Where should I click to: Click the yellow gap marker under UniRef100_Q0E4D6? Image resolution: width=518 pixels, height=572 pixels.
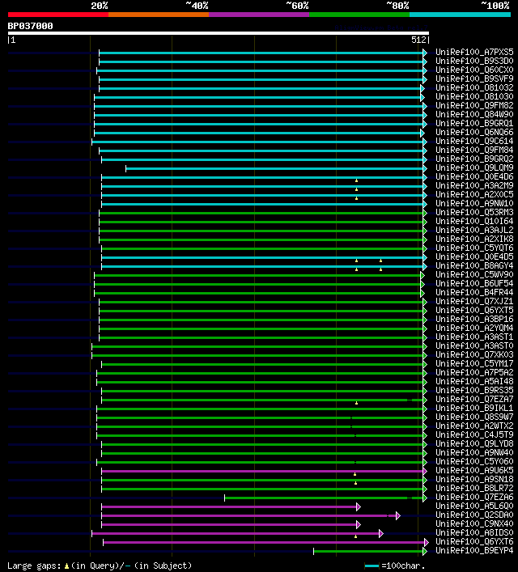point(357,180)
